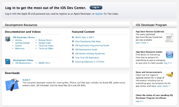
Task: Open the Xcode 4 download link
Action: 26,80
